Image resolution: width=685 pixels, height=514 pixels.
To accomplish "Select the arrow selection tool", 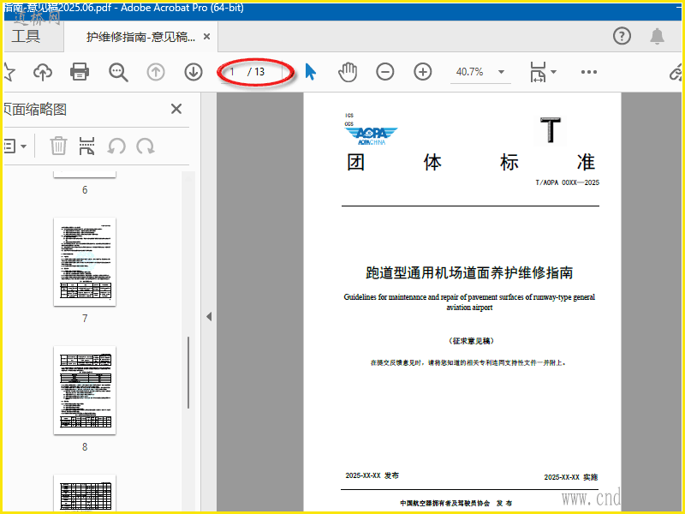I will [310, 72].
